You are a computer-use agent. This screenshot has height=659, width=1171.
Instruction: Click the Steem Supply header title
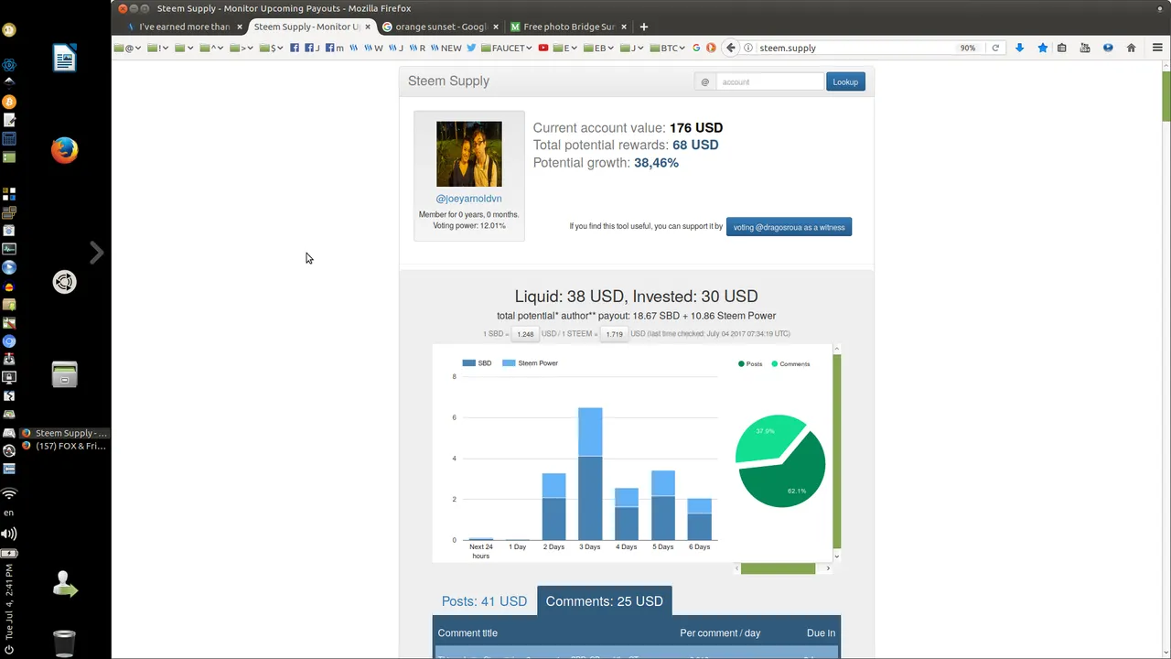tap(448, 81)
